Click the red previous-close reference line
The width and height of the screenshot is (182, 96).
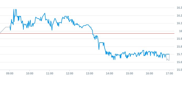tap(87, 33)
